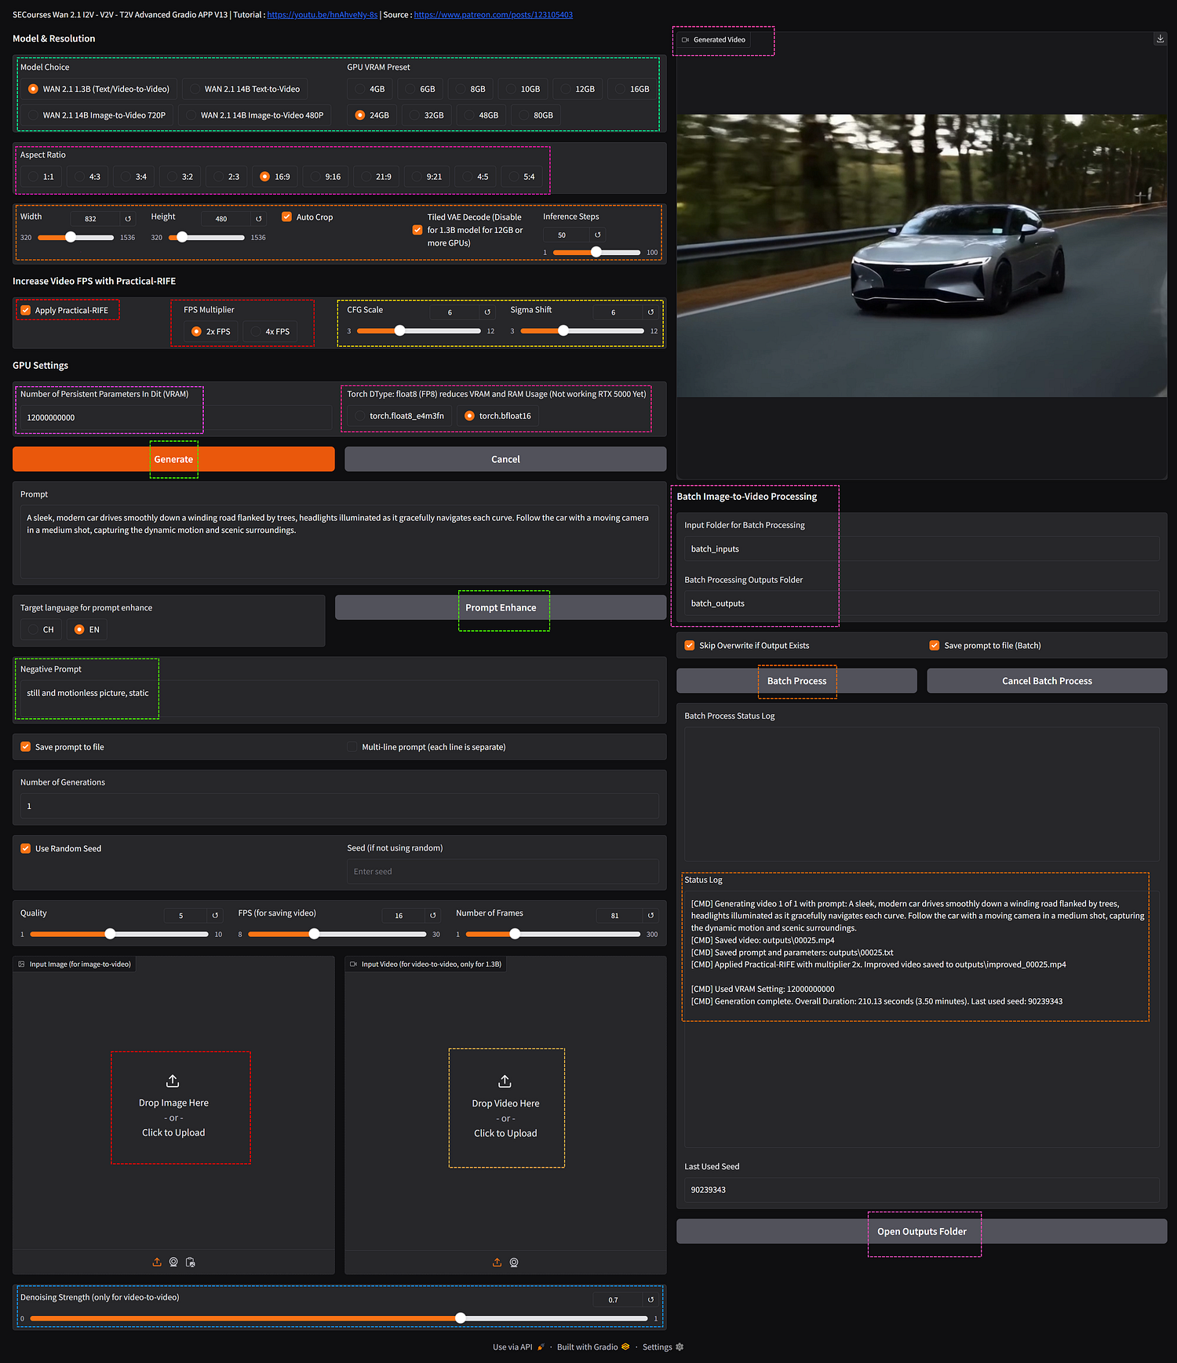Click the Negative Prompt field
This screenshot has height=1363, width=1177.
(x=340, y=698)
